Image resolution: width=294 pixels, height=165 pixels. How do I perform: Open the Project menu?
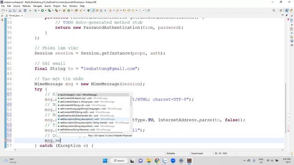coord(57,6)
